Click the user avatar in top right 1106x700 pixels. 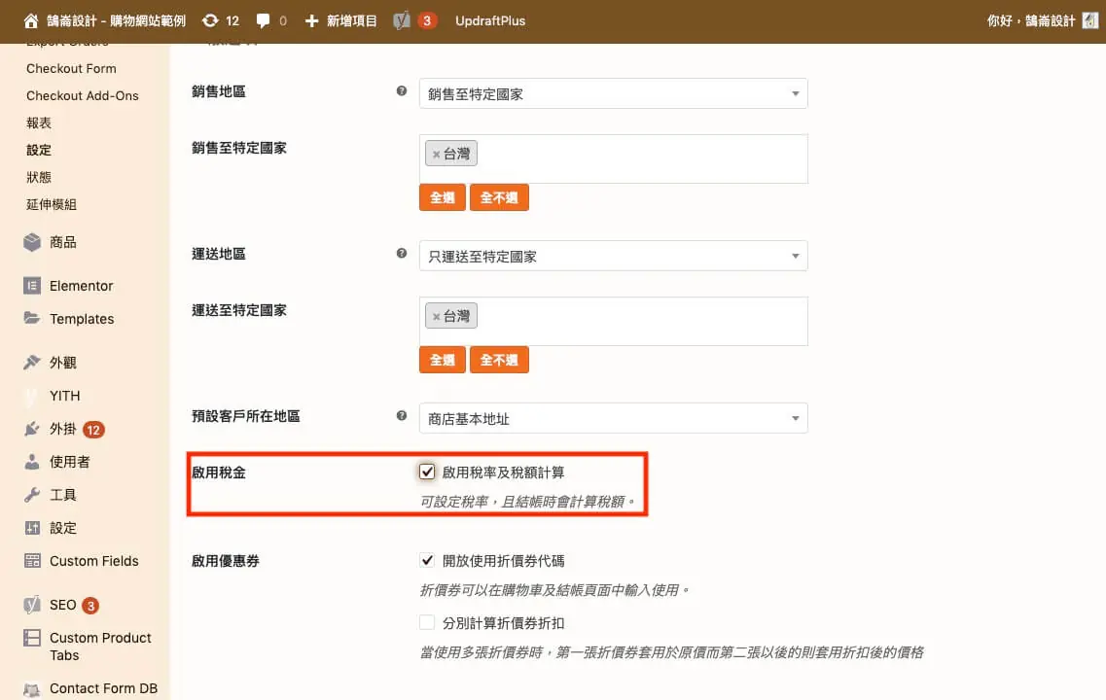1090,21
